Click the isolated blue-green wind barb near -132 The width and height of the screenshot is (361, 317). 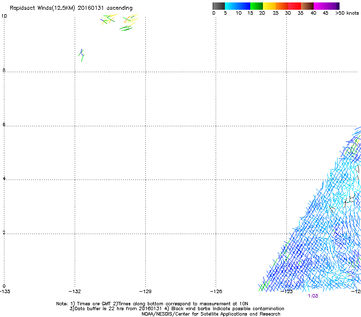tap(81, 55)
